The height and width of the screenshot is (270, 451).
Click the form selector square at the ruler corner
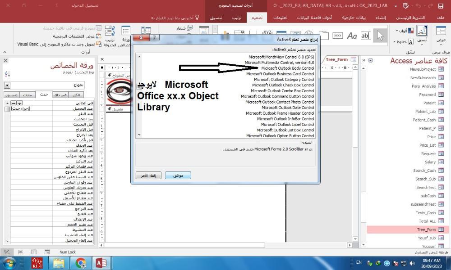[102, 67]
